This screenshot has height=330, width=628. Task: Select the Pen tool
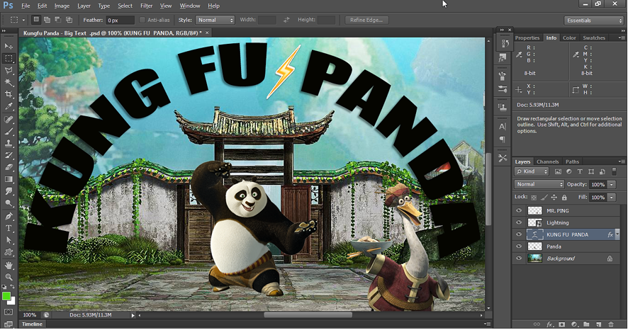9,217
